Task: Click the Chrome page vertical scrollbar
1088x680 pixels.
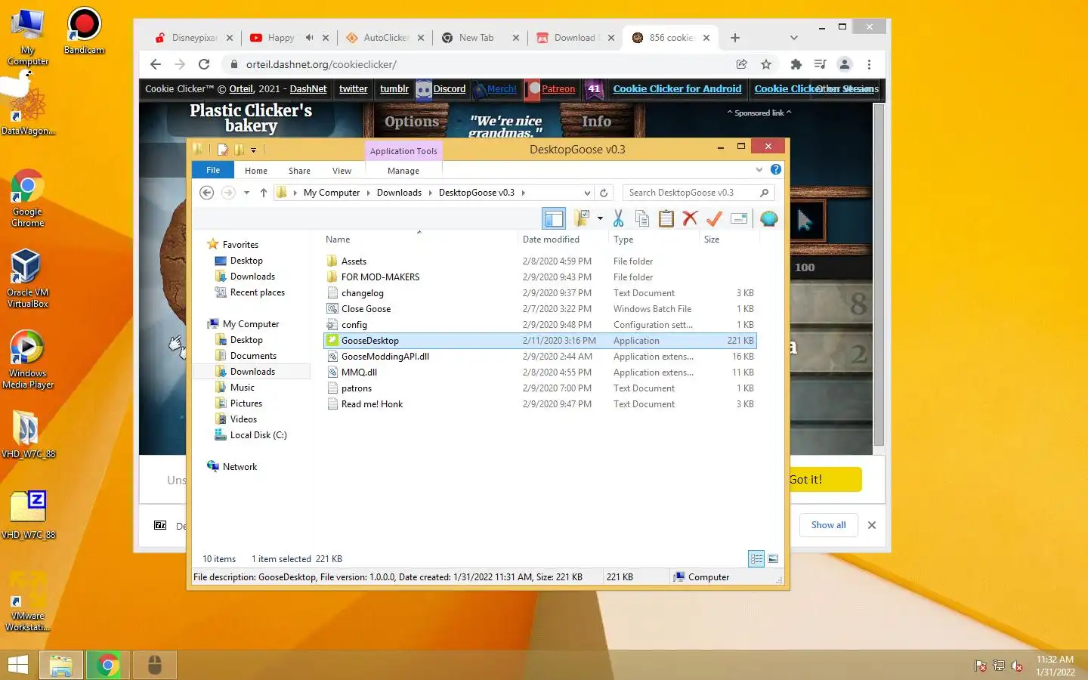Action: pos(878,276)
